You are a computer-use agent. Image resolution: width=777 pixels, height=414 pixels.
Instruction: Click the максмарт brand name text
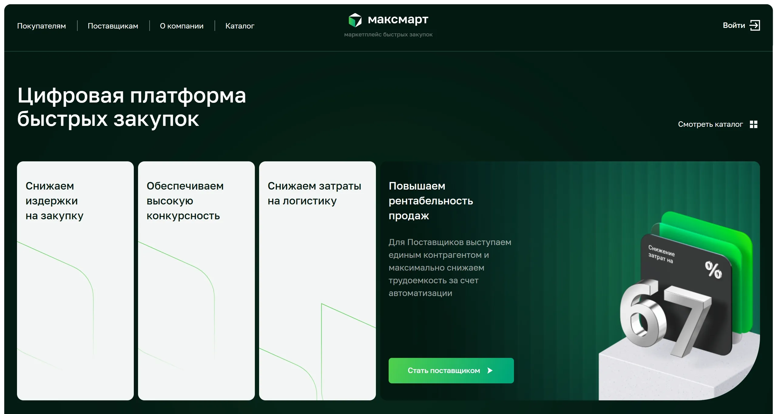coord(398,20)
